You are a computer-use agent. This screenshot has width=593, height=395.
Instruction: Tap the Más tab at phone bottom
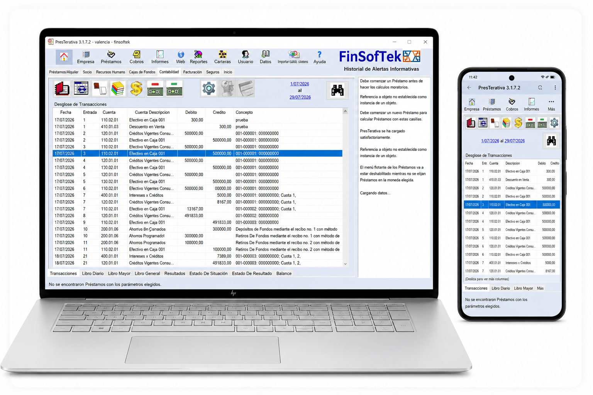540,289
